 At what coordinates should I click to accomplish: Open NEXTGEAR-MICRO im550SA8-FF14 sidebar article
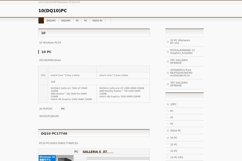point(181,73)
